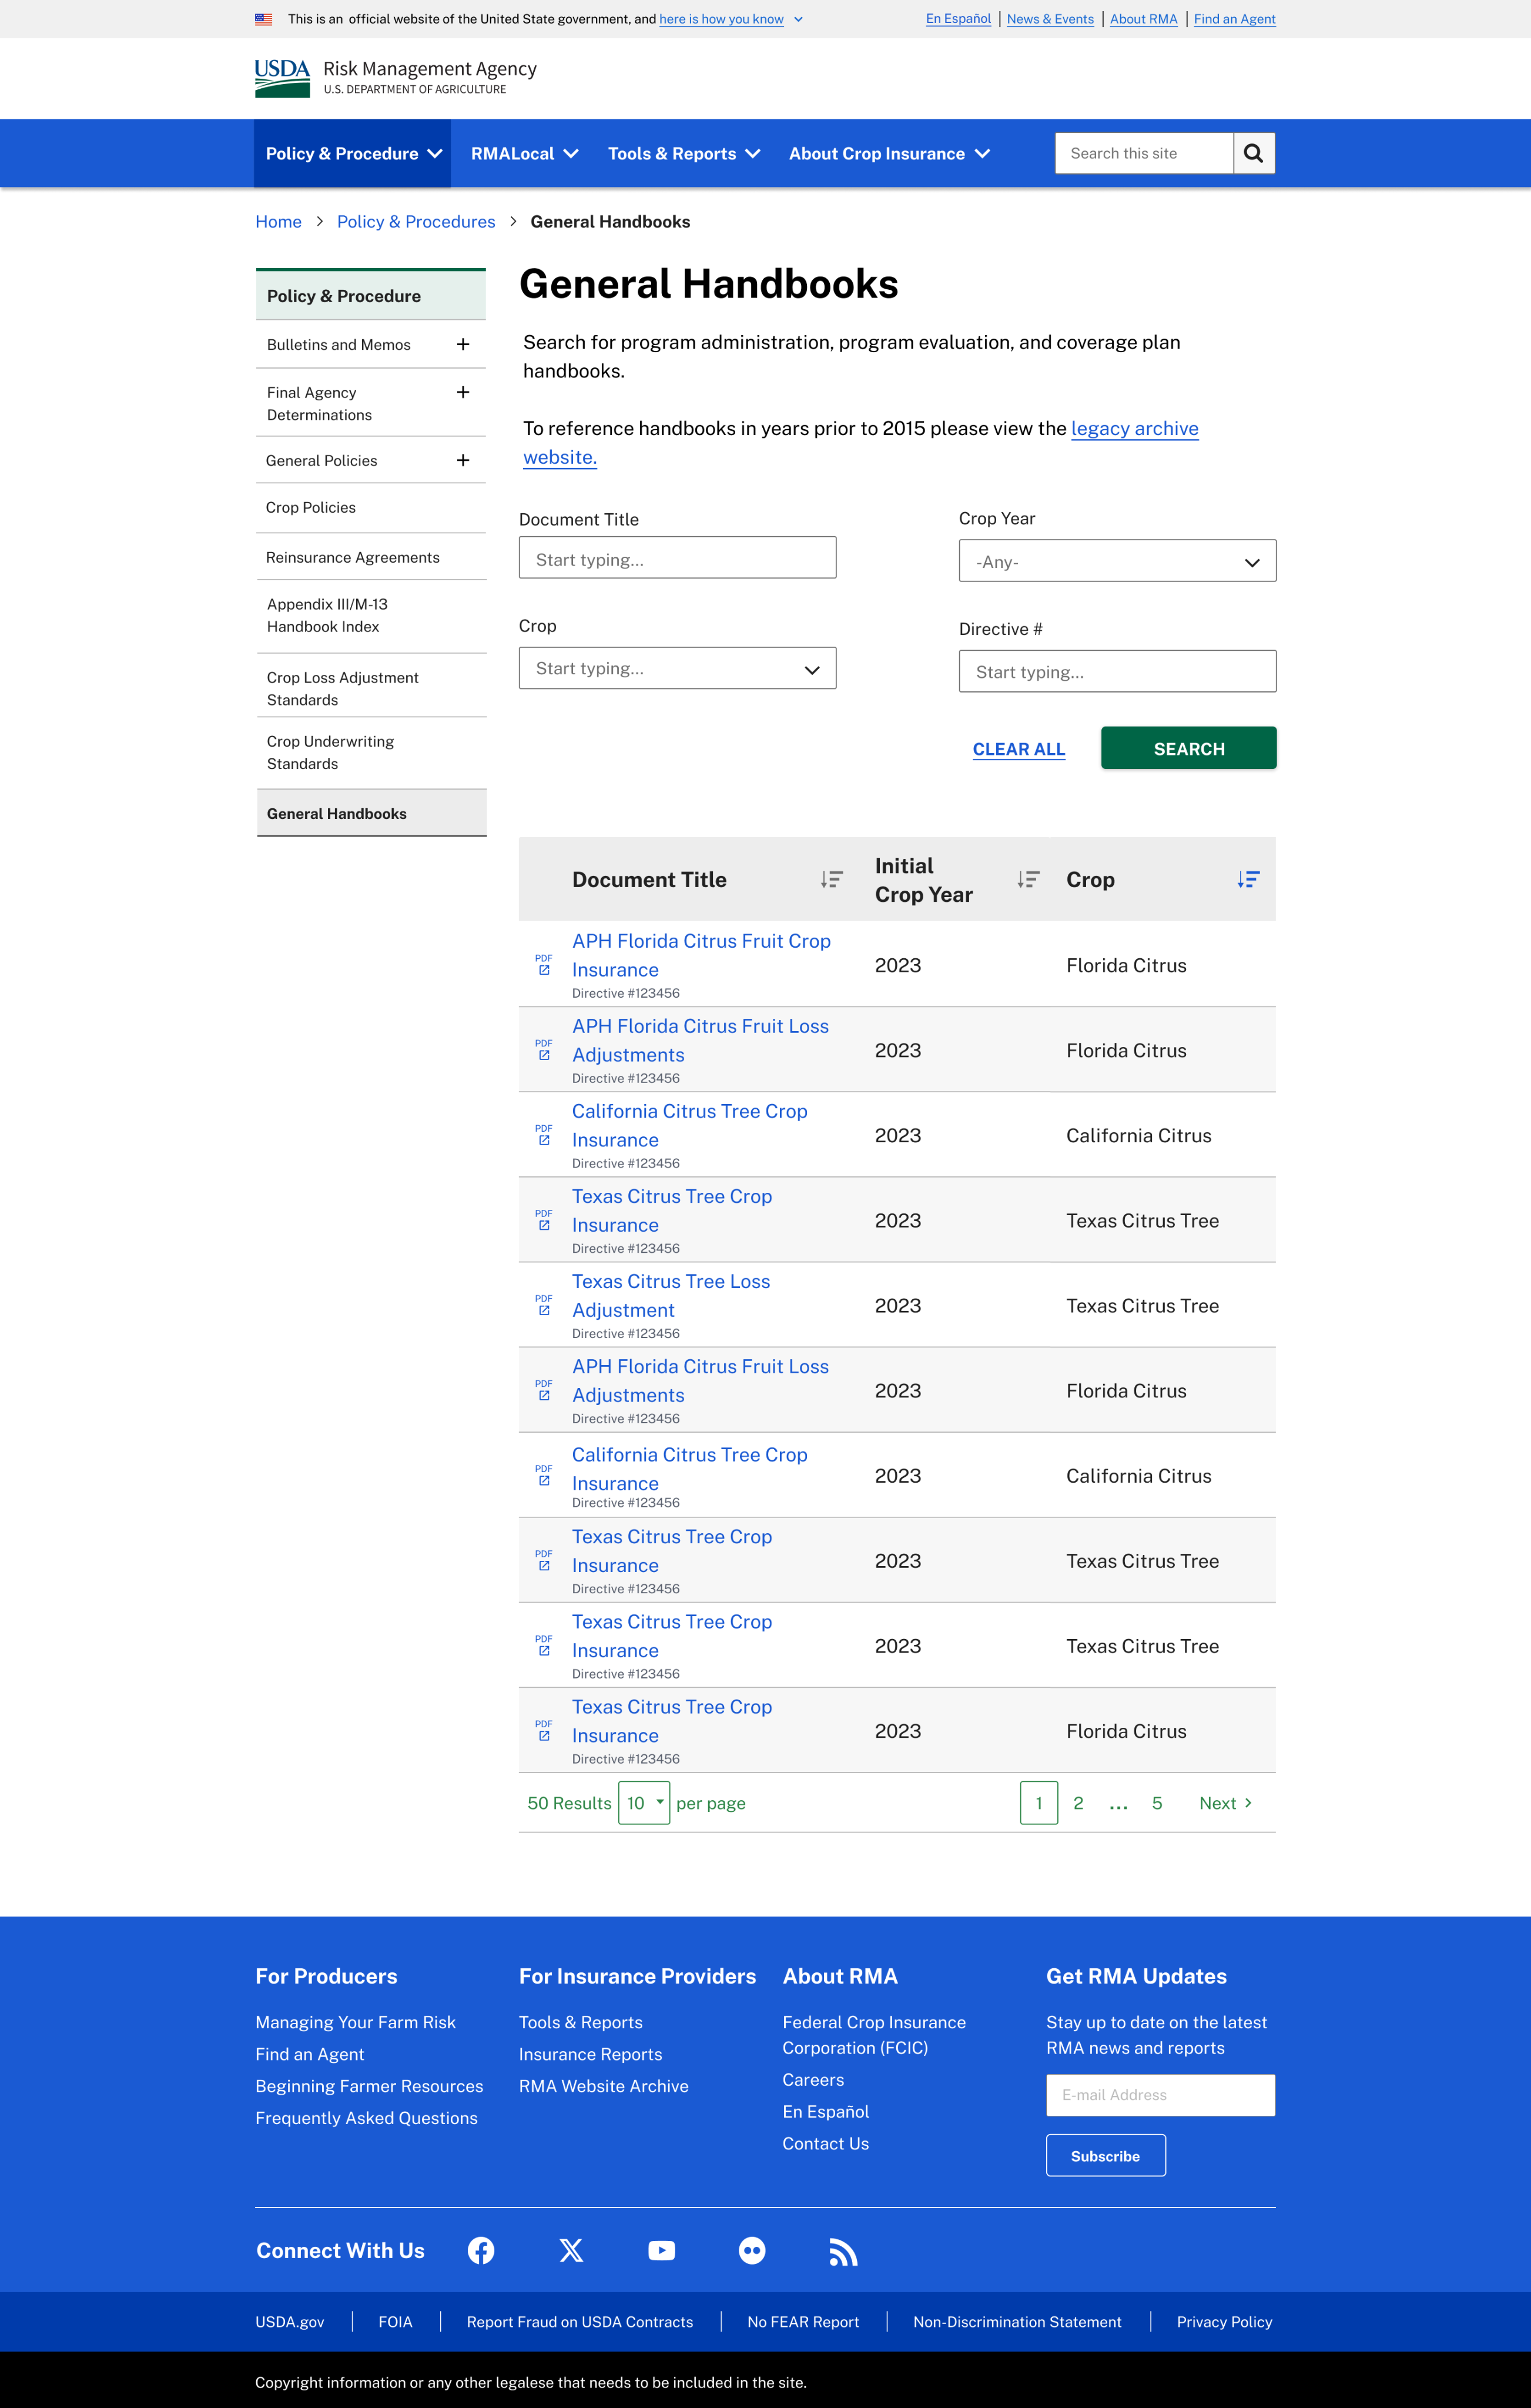The height and width of the screenshot is (2408, 1531).
Task: Expand Bulletins and Memos sidebar section
Action: pos(463,344)
